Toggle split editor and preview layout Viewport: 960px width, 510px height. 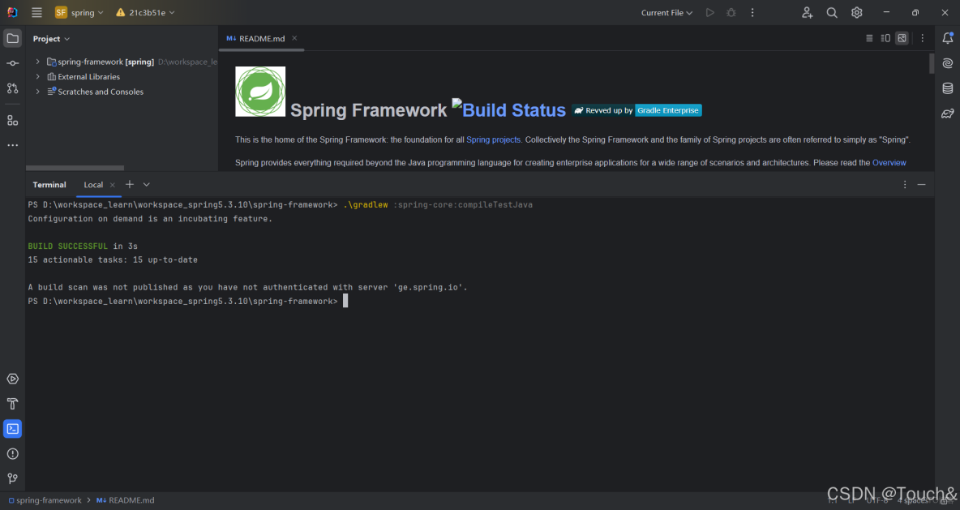885,37
